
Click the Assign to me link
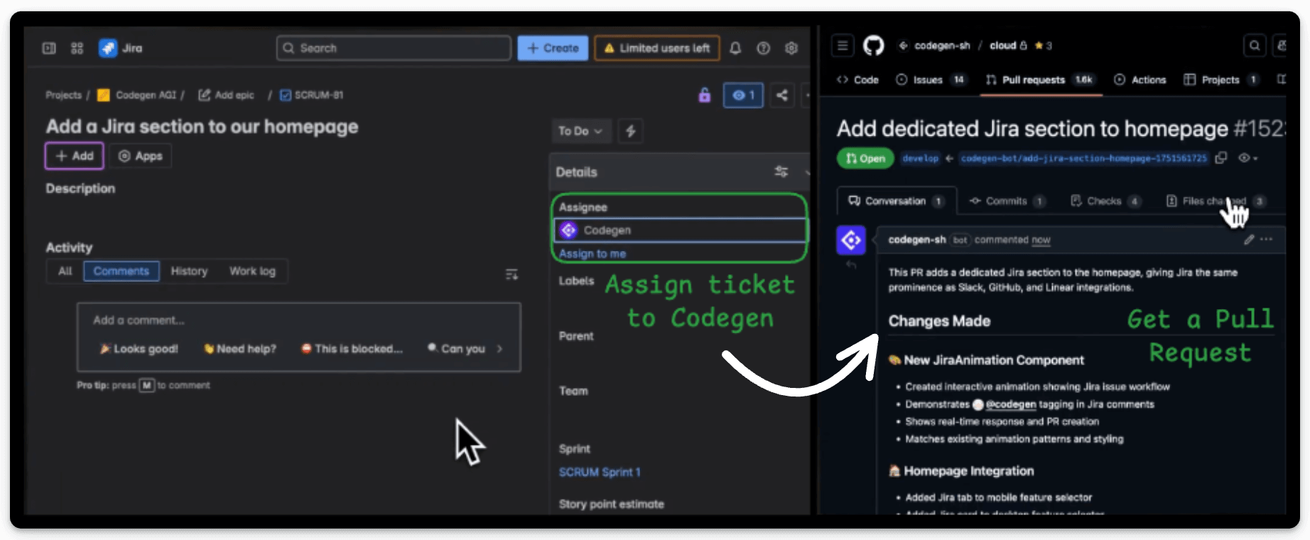(592, 254)
